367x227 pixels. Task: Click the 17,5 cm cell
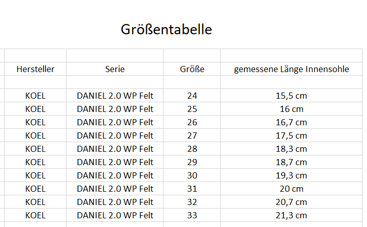[291, 135]
